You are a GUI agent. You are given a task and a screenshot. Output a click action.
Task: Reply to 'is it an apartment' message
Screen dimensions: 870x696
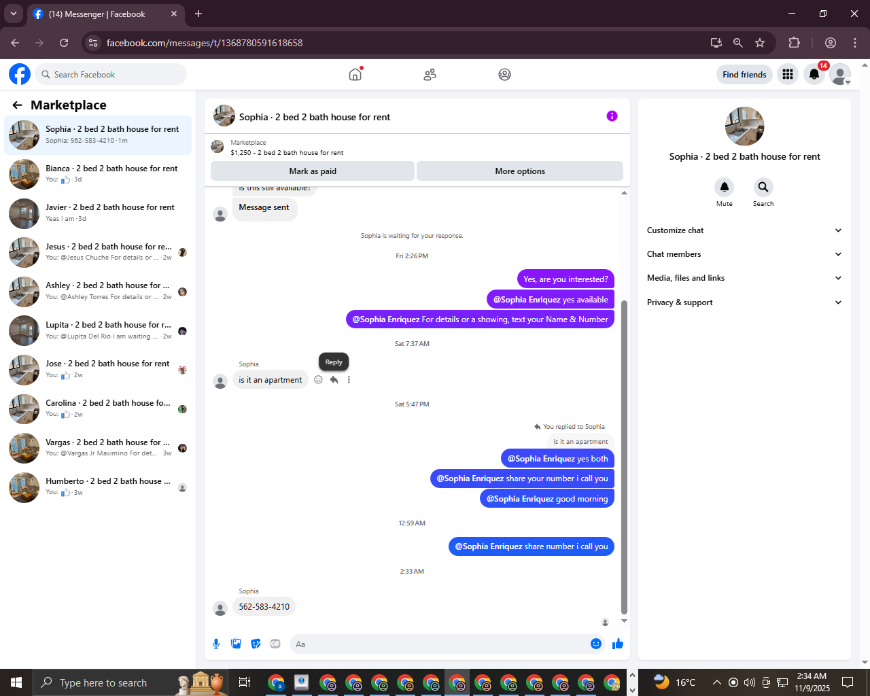pyautogui.click(x=334, y=380)
